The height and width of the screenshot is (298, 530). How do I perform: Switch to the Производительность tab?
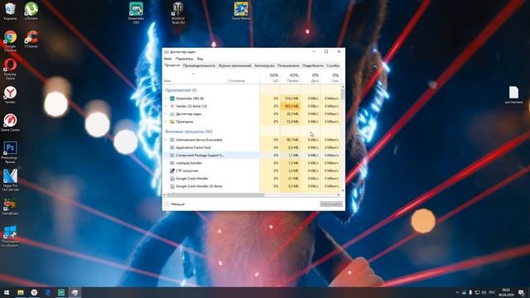[199, 65]
